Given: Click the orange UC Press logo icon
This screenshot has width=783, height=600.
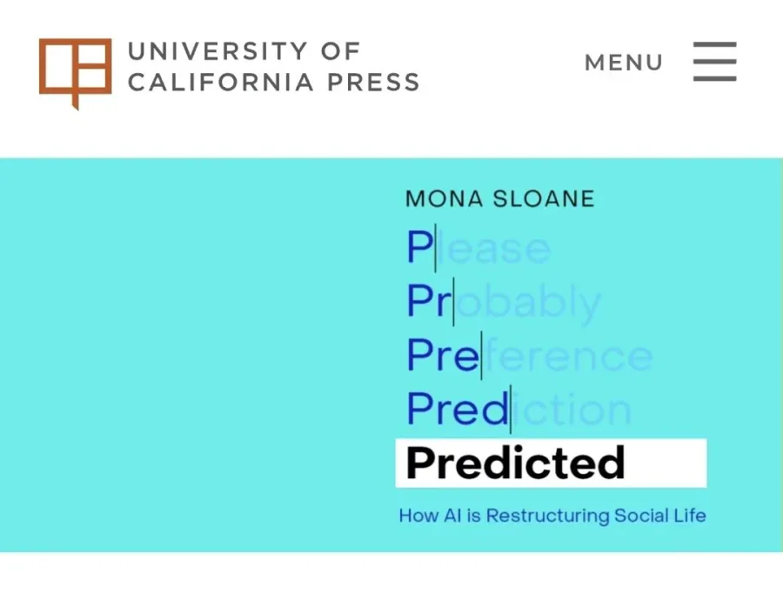Looking at the screenshot, I should point(76,73).
